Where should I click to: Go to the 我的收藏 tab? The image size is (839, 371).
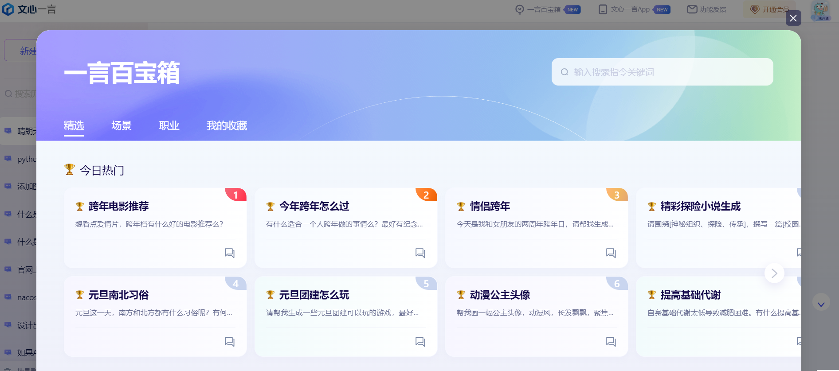pyautogui.click(x=227, y=126)
